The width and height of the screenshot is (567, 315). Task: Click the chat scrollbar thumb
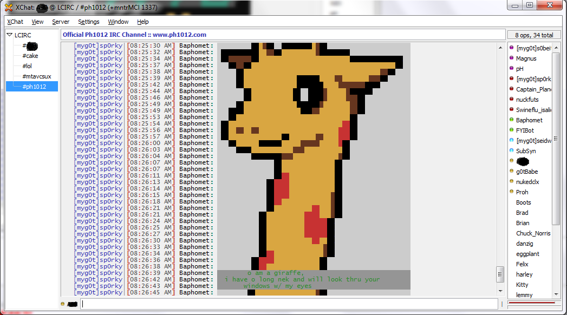pyautogui.click(x=500, y=274)
